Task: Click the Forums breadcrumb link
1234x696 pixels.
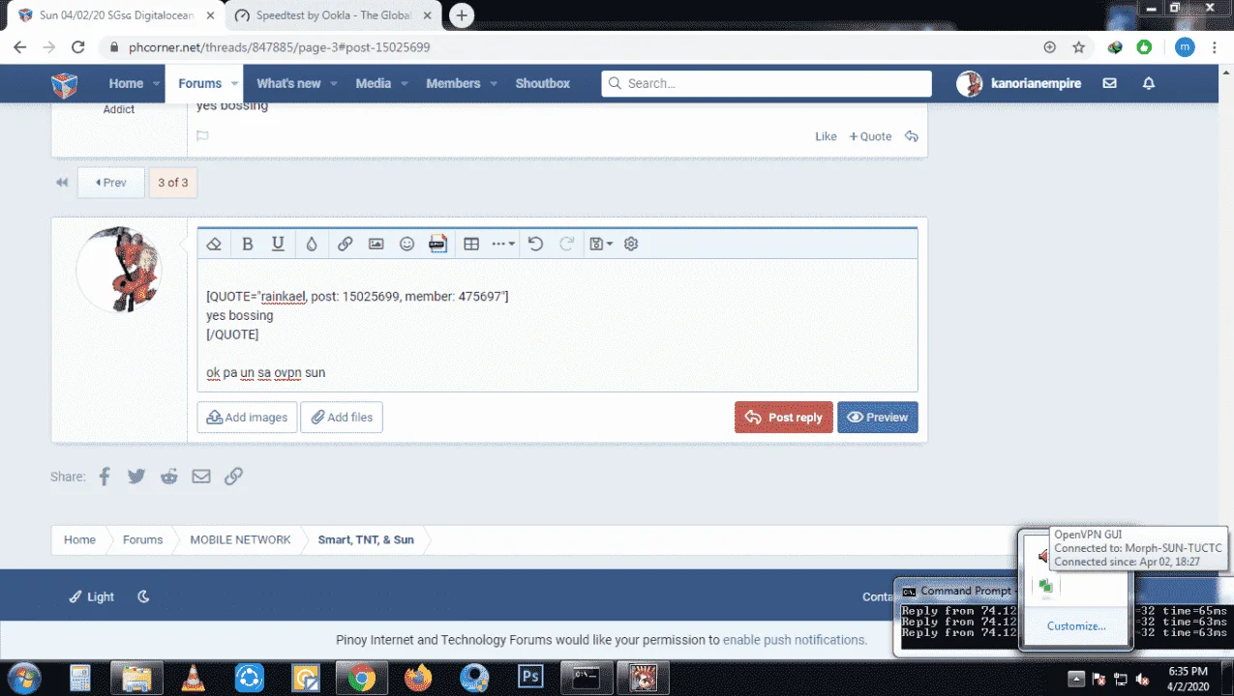Action: click(142, 539)
